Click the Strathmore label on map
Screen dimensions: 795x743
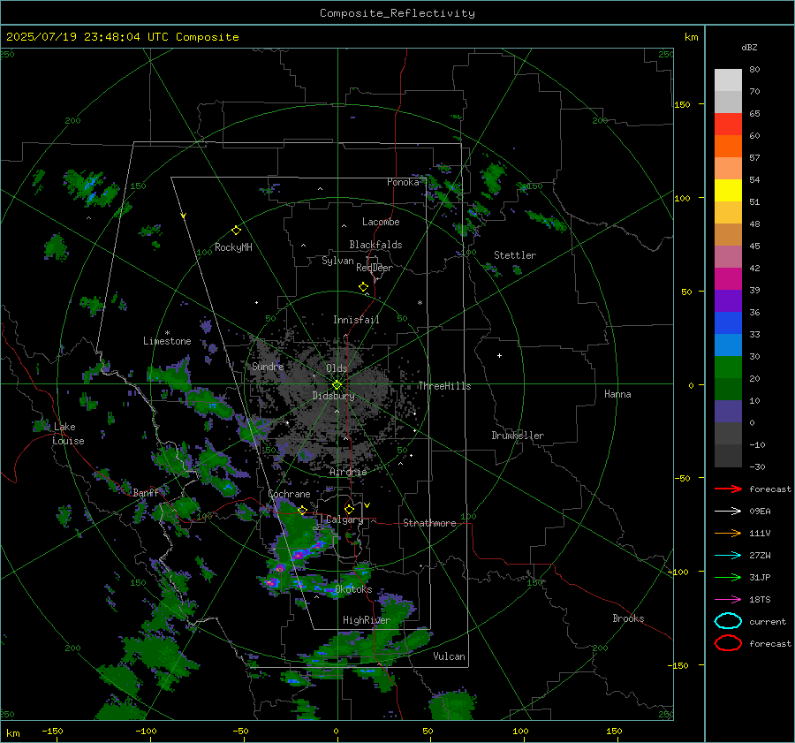429,523
